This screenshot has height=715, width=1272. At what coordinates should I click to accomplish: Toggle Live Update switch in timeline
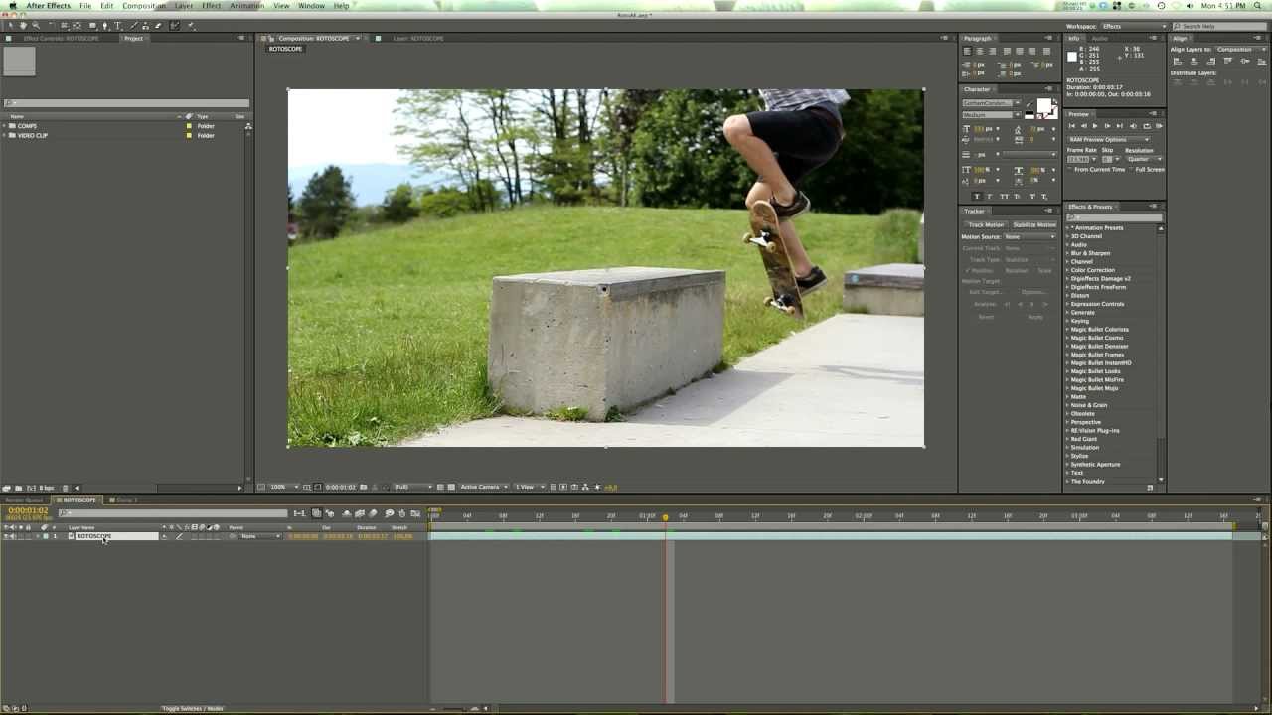pos(316,513)
